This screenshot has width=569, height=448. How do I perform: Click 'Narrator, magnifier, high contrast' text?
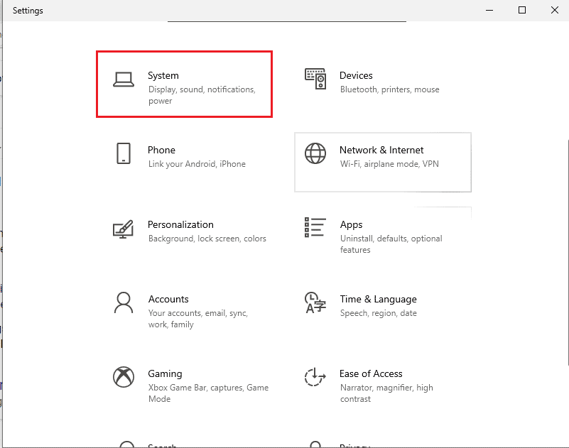[x=387, y=393]
